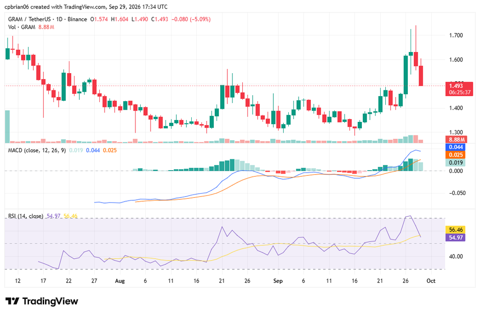480x315 pixels.
Task: Click the purple 54.97 tag on the RSI axis
Action: pyautogui.click(x=456, y=238)
